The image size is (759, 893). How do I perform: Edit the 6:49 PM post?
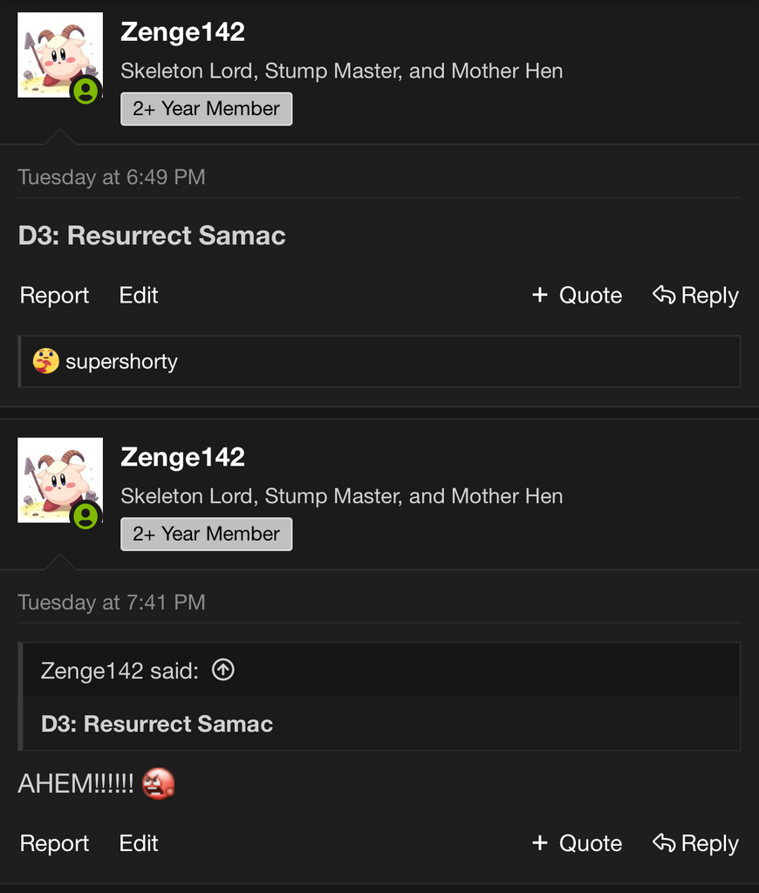(139, 296)
